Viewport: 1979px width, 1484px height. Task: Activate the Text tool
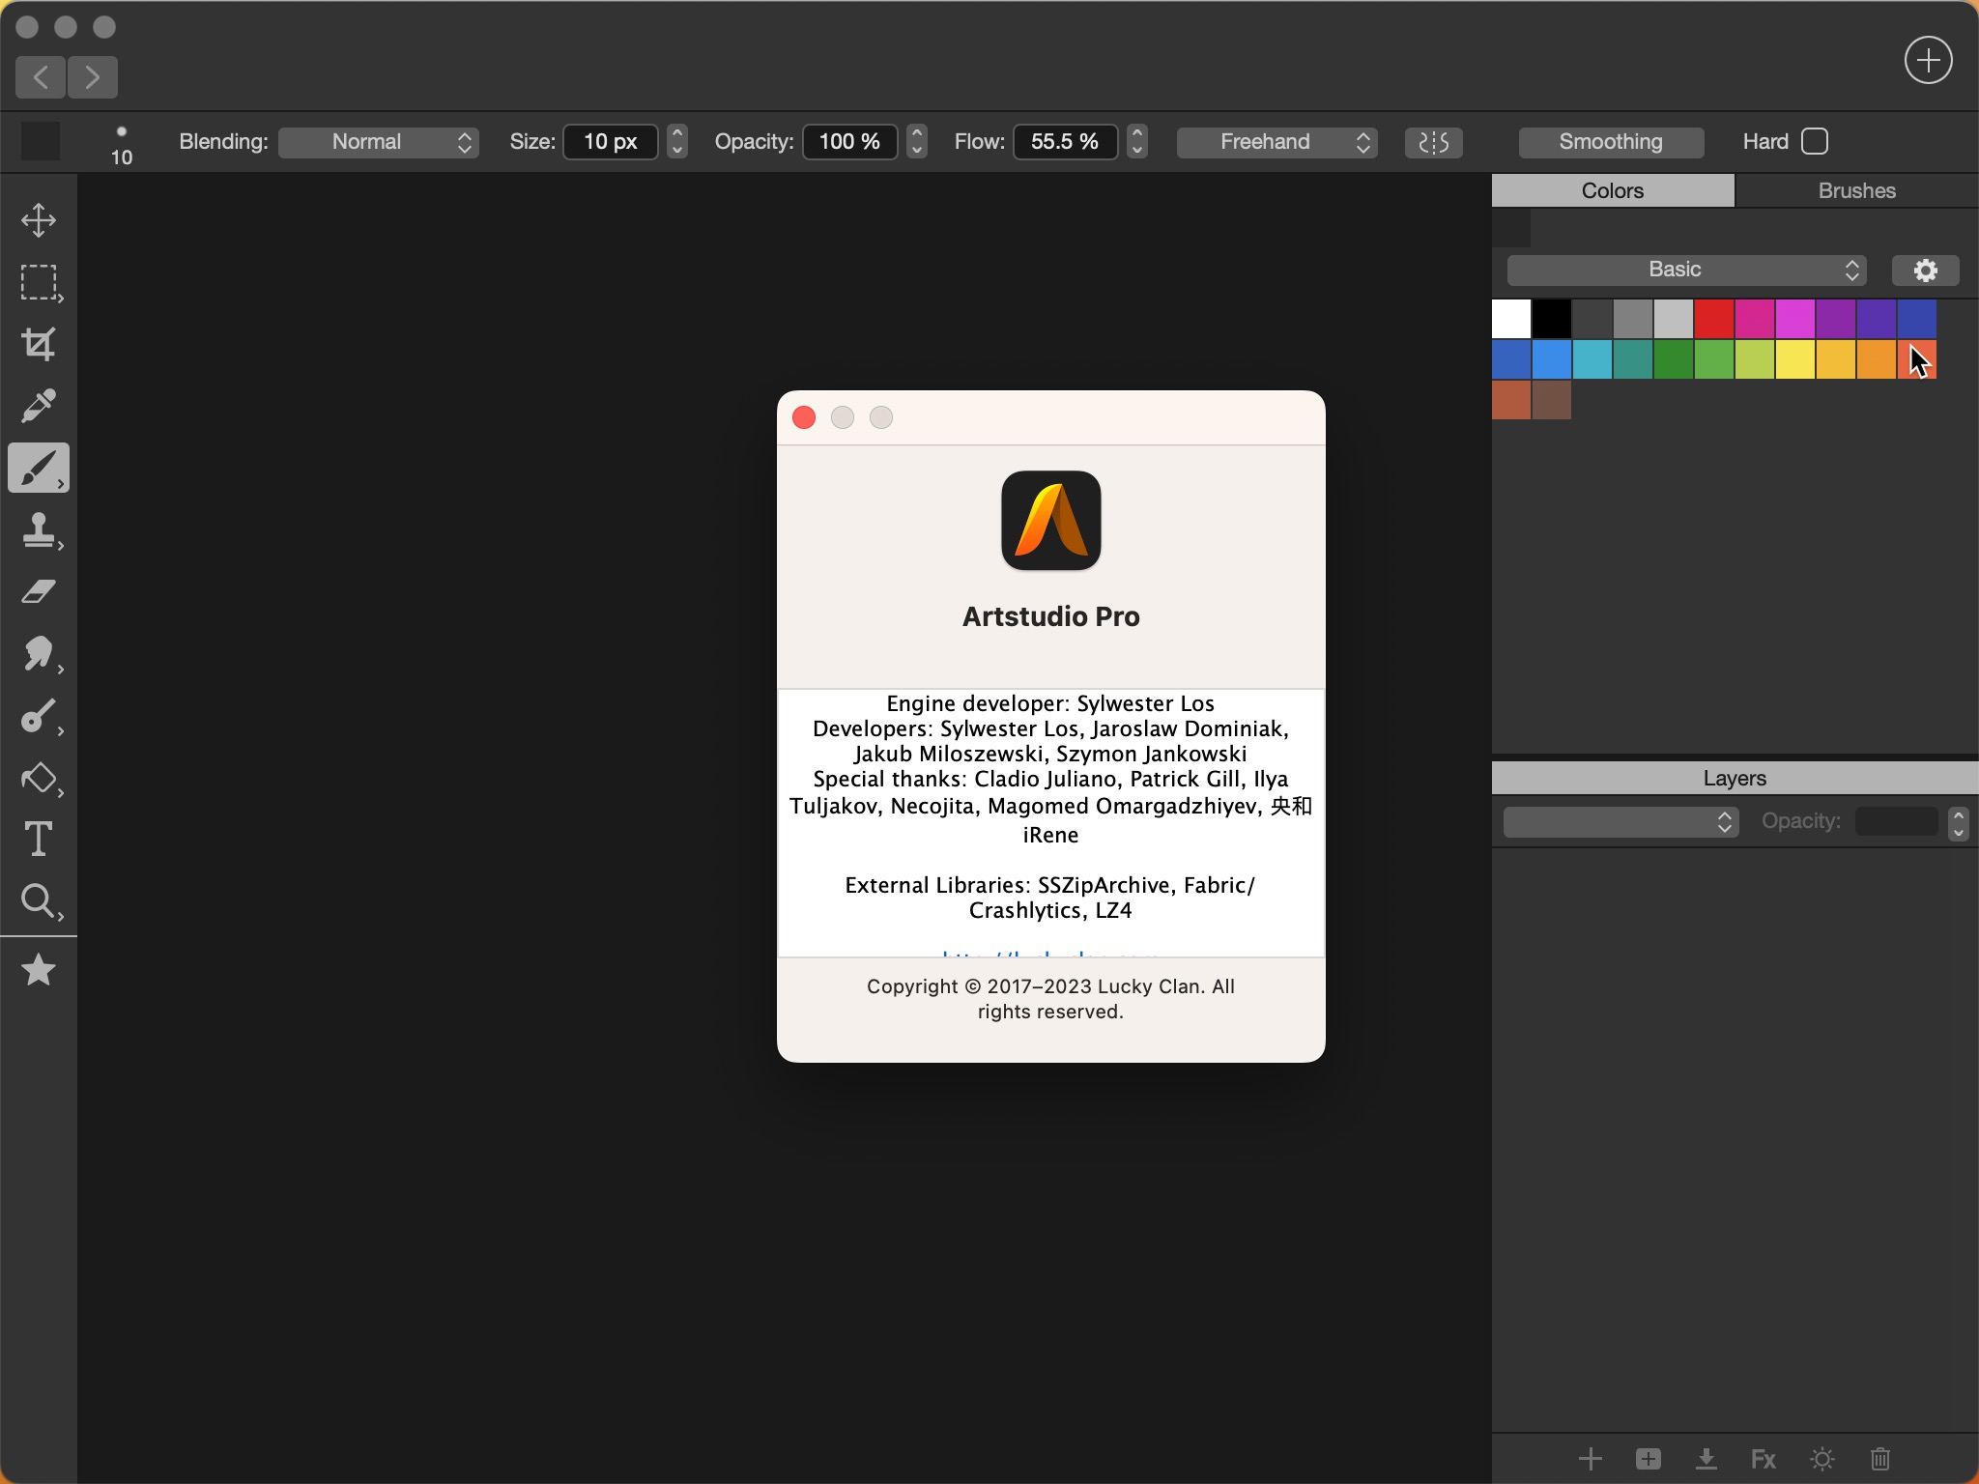(39, 839)
